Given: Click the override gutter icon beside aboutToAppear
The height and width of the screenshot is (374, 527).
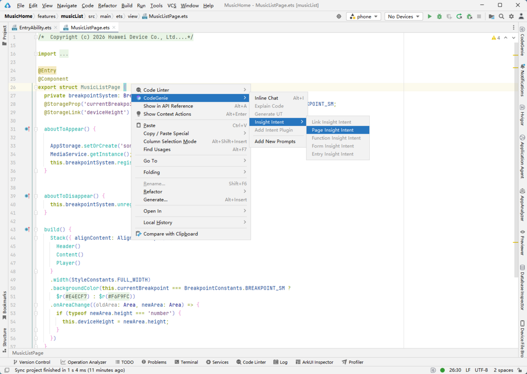Looking at the screenshot, I should pyautogui.click(x=27, y=129).
